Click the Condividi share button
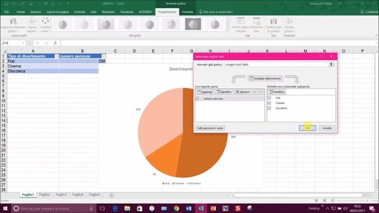Viewport: 379px width, 213px height. [370, 12]
